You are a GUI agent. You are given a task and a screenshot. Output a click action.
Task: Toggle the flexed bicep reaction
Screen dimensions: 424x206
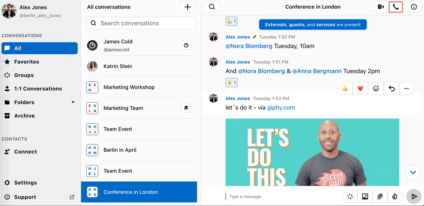click(x=231, y=21)
